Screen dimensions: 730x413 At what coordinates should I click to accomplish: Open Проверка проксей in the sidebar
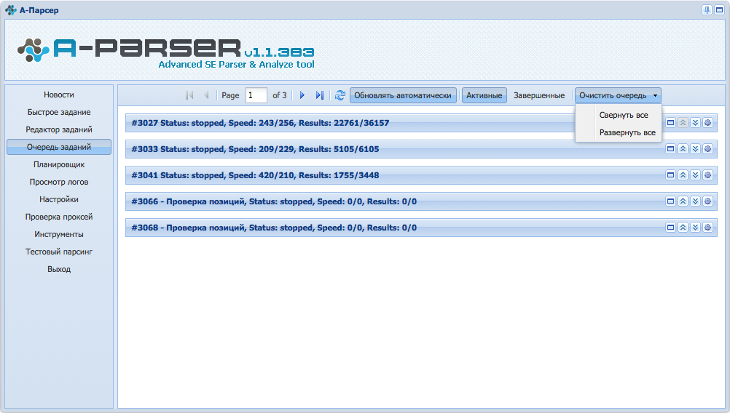coord(59,217)
